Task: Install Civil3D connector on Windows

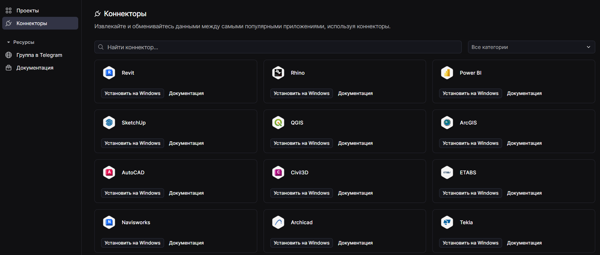Action: point(301,193)
